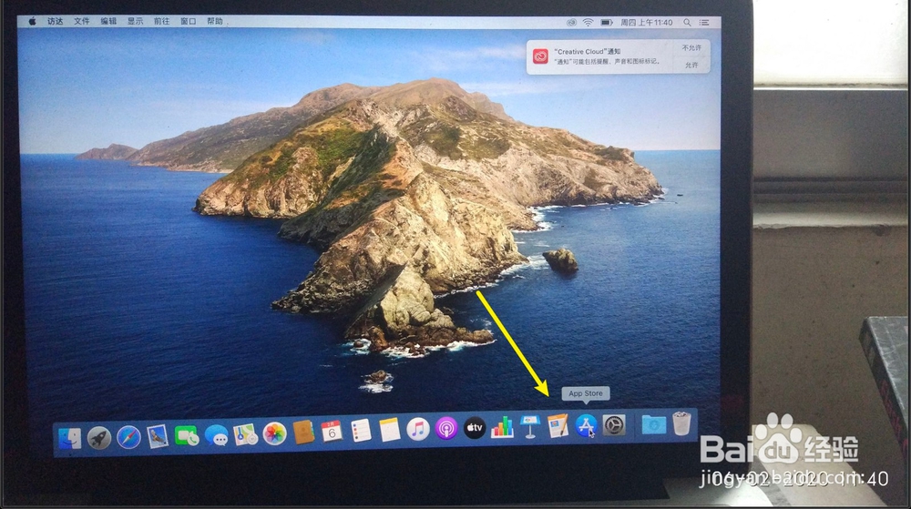The width and height of the screenshot is (911, 509).
Task: Open Maps app in the Dock
Action: [245, 434]
